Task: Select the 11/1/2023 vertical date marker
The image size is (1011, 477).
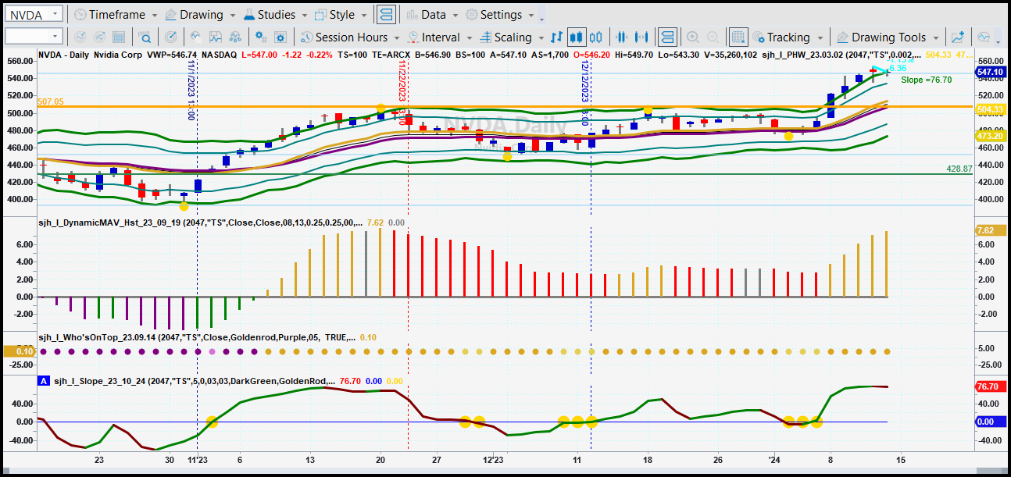Action: pyautogui.click(x=191, y=91)
